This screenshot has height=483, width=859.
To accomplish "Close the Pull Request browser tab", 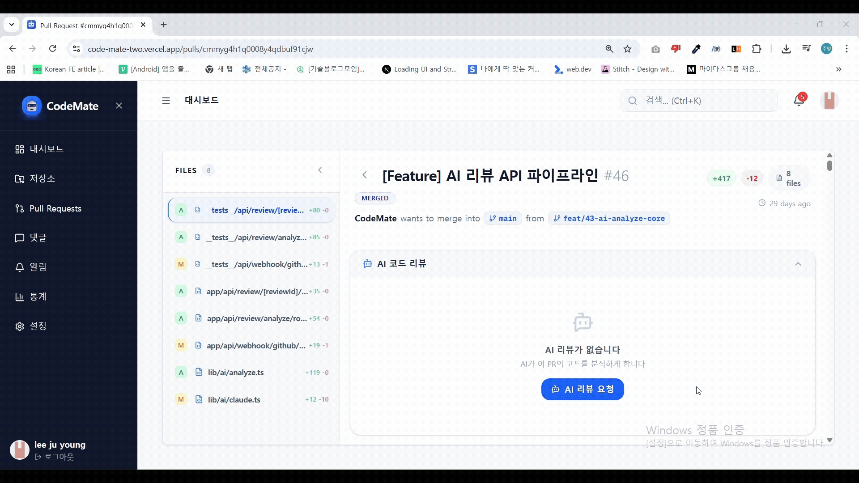I will 143,25.
